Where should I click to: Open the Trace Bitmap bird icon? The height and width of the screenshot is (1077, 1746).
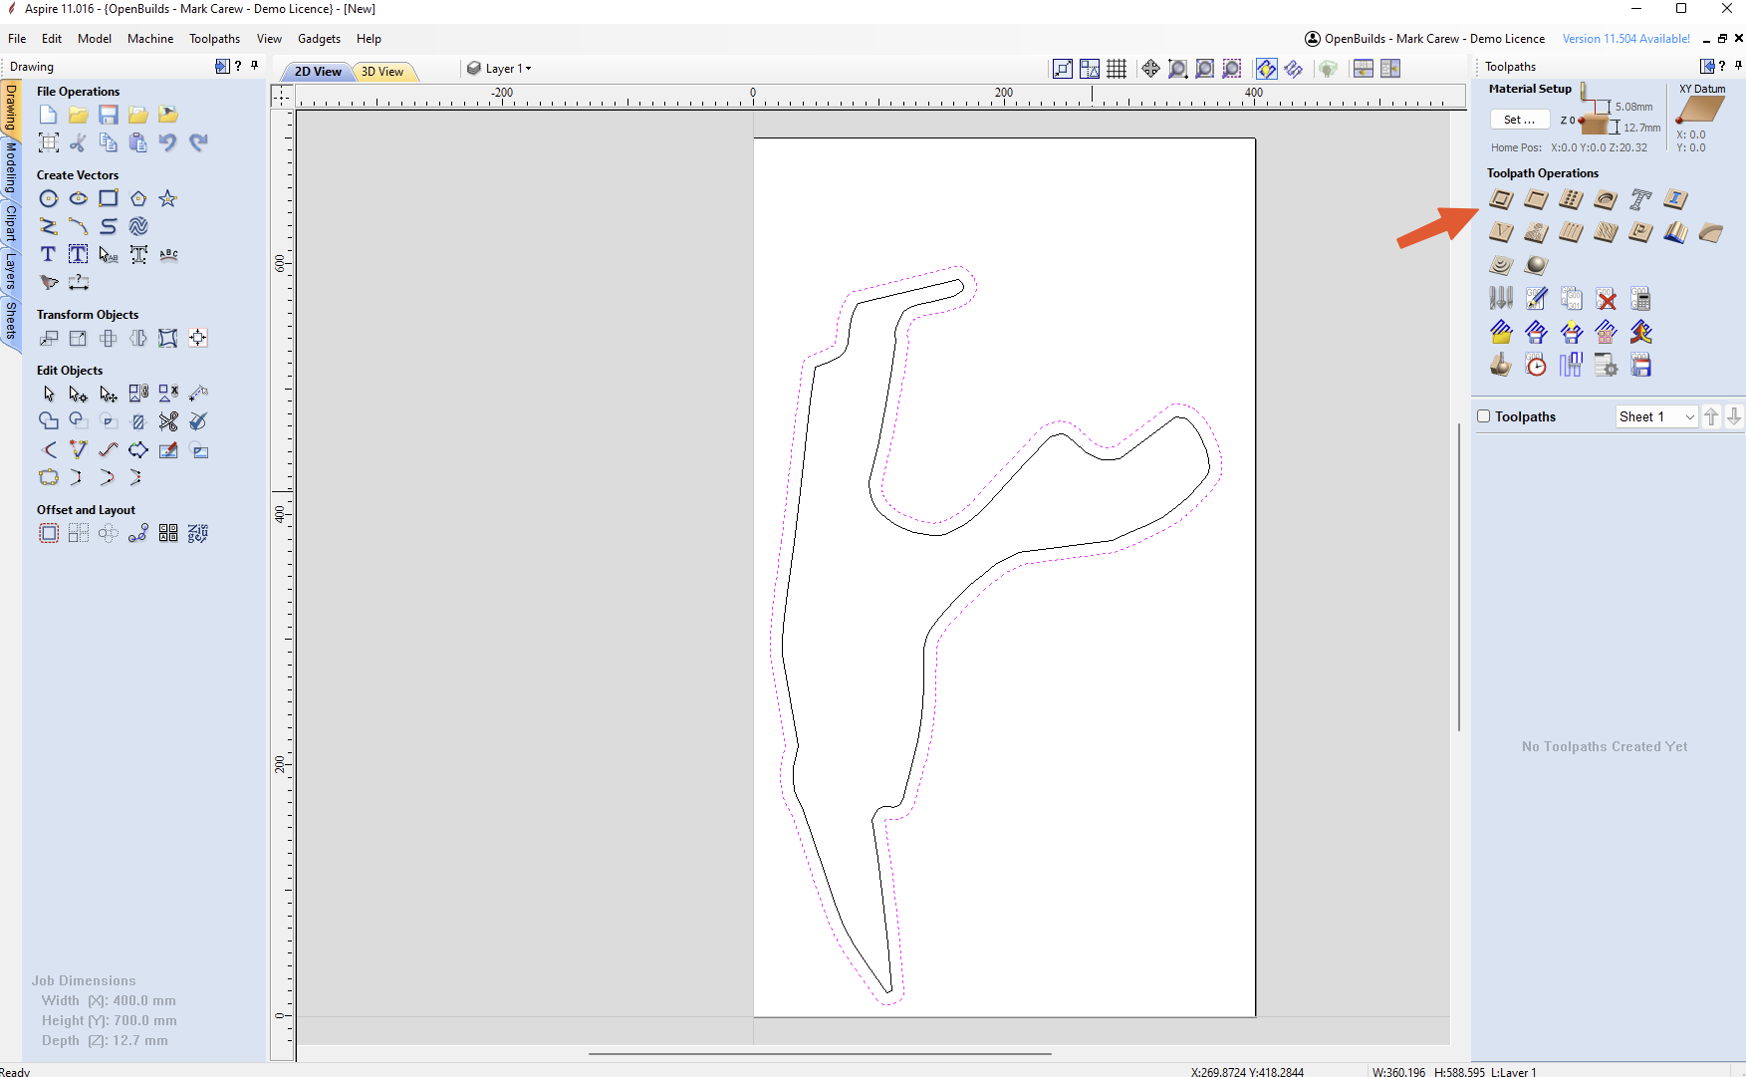48,282
